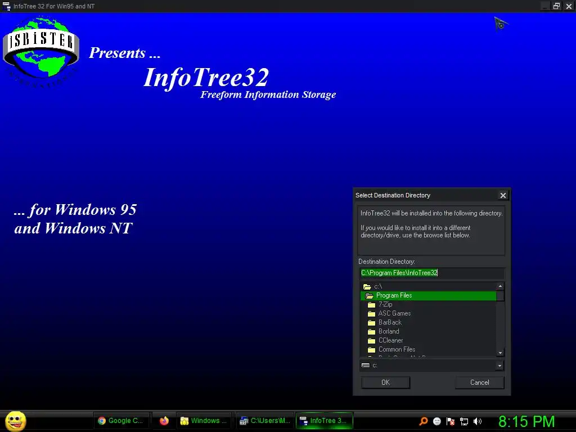Image resolution: width=576 pixels, height=432 pixels.
Task: Switch to C:\Users taskbar button
Action: (x=265, y=421)
